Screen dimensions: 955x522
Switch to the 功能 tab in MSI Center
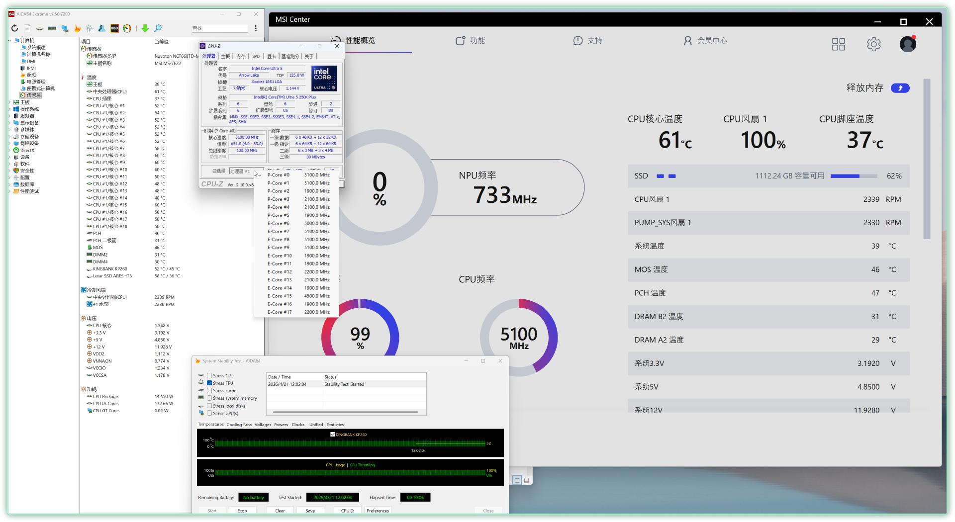click(x=470, y=40)
